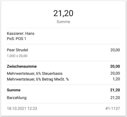Screen dimensions: 127x117
Task: Click the tax amount 1,20
Action: [116, 79]
